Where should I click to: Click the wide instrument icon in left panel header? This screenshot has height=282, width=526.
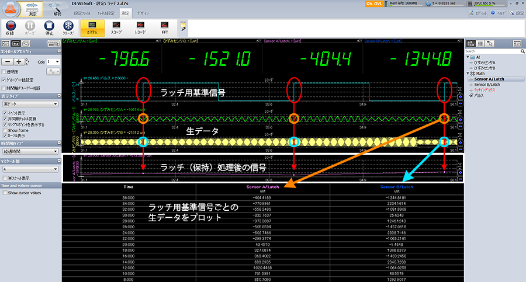pos(53,44)
